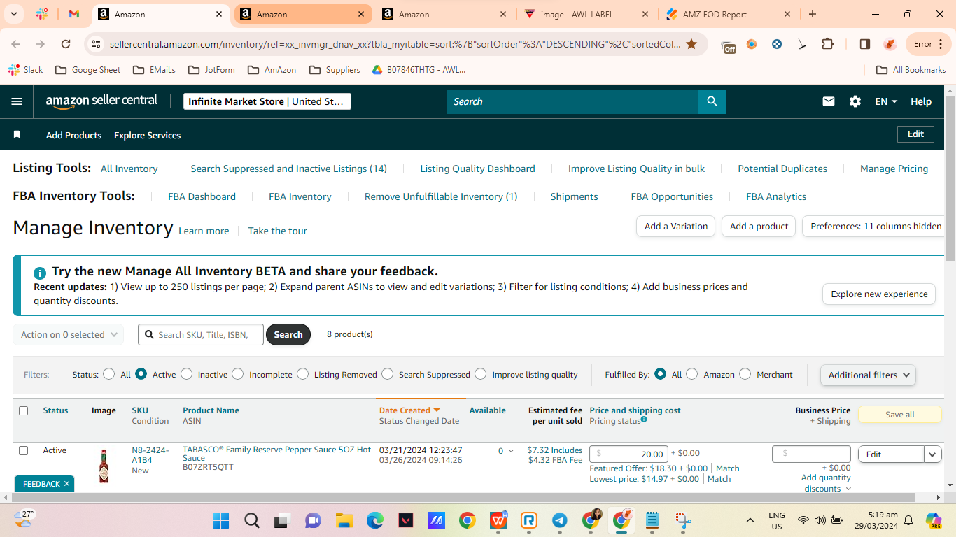The image size is (956, 537).
Task: Open the Add Products menu item
Action: [x=73, y=135]
